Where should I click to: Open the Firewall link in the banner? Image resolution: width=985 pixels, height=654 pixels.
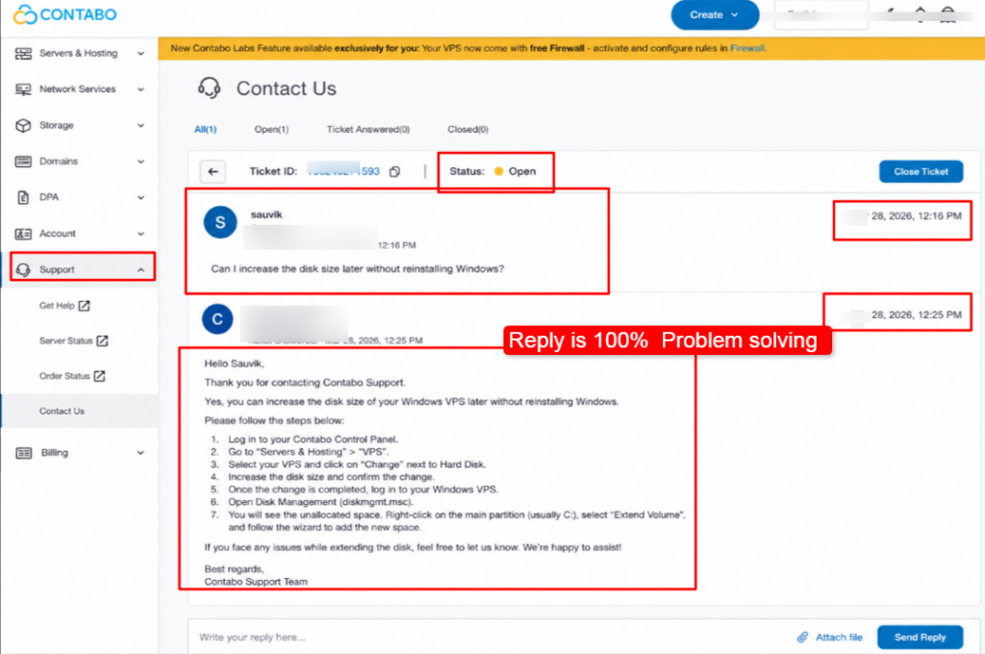(746, 48)
